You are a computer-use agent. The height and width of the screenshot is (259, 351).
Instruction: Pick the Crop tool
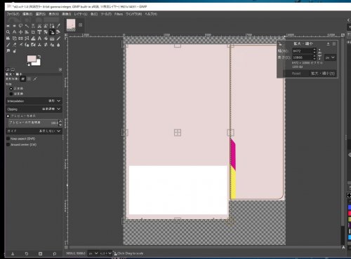pos(33,32)
